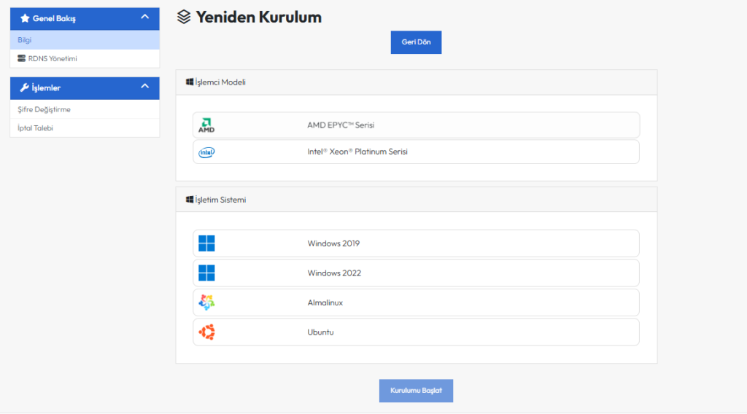This screenshot has height=414, width=747.
Task: Click the wrench icon beside İşlemler
Action: [25, 88]
